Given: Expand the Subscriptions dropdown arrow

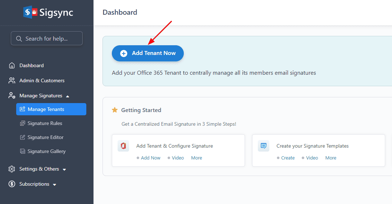Looking at the screenshot, I should (x=55, y=185).
